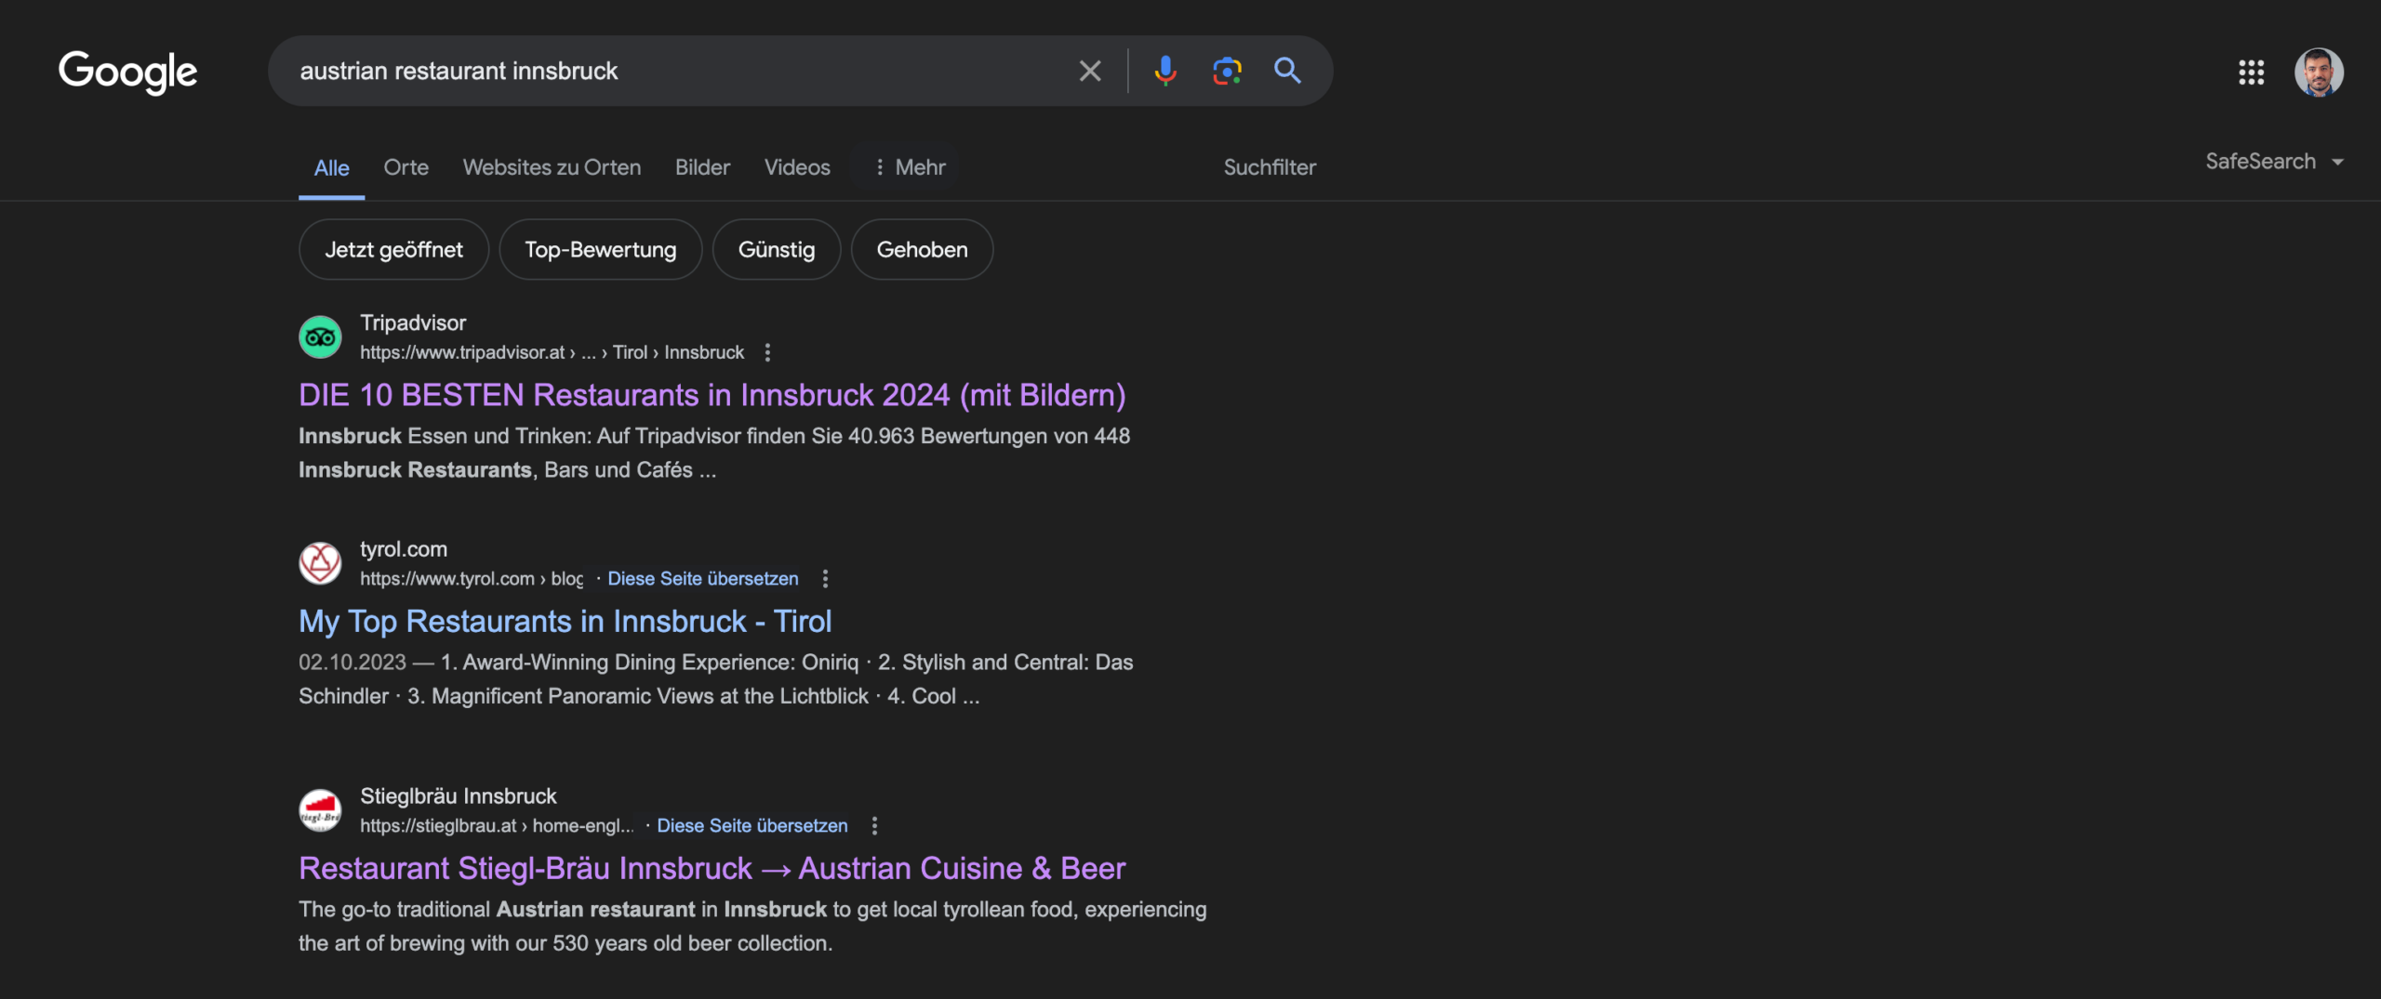Open the Google apps grid
This screenshot has width=2381, height=999.
coord(2251,72)
